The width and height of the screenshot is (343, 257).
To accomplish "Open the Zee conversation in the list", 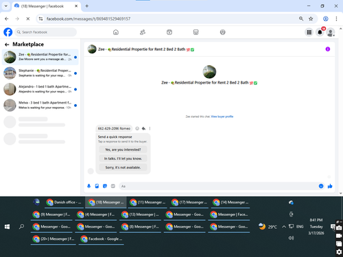I will (40, 57).
